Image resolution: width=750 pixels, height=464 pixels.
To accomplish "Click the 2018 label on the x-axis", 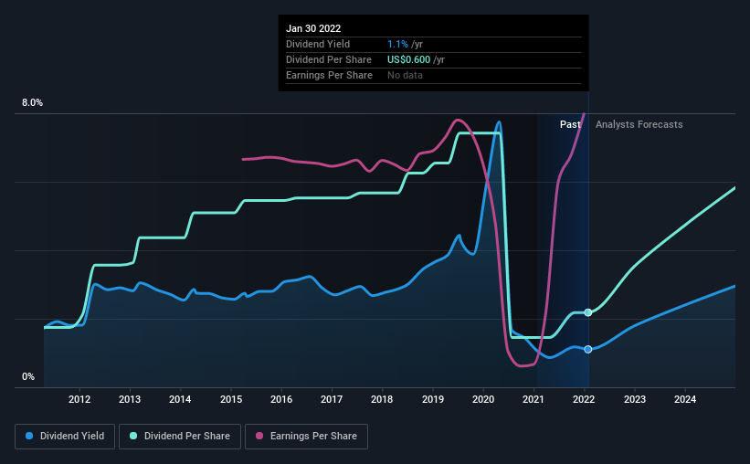I will pos(382,399).
